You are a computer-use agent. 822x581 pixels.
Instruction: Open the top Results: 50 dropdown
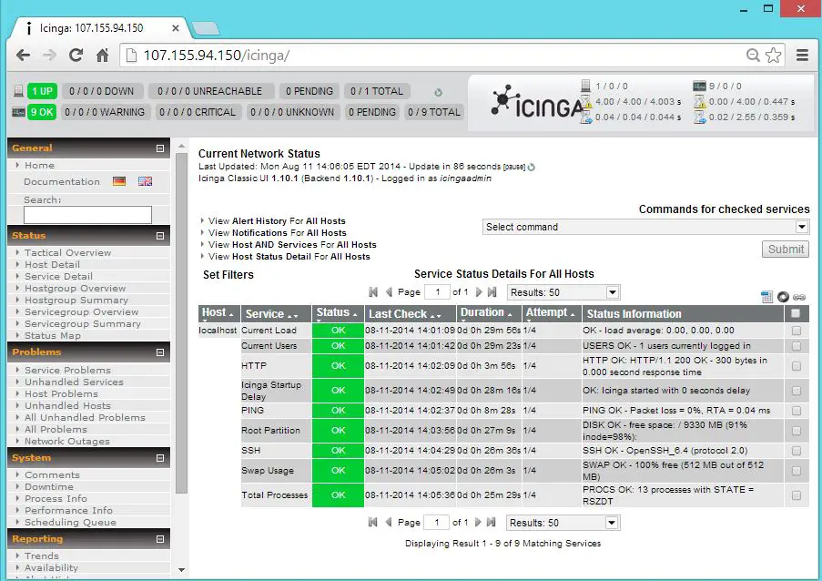(563, 292)
